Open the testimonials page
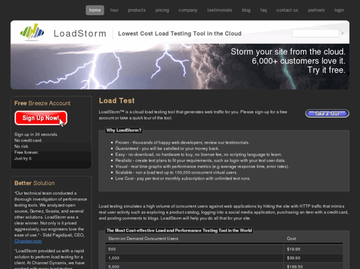360x269 pixels. (220, 10)
